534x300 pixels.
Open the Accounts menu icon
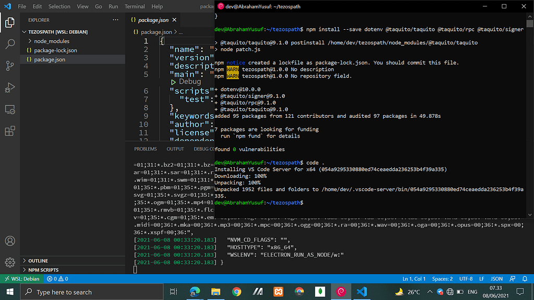pos(10,241)
